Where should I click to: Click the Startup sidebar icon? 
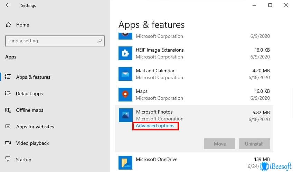click(8, 159)
